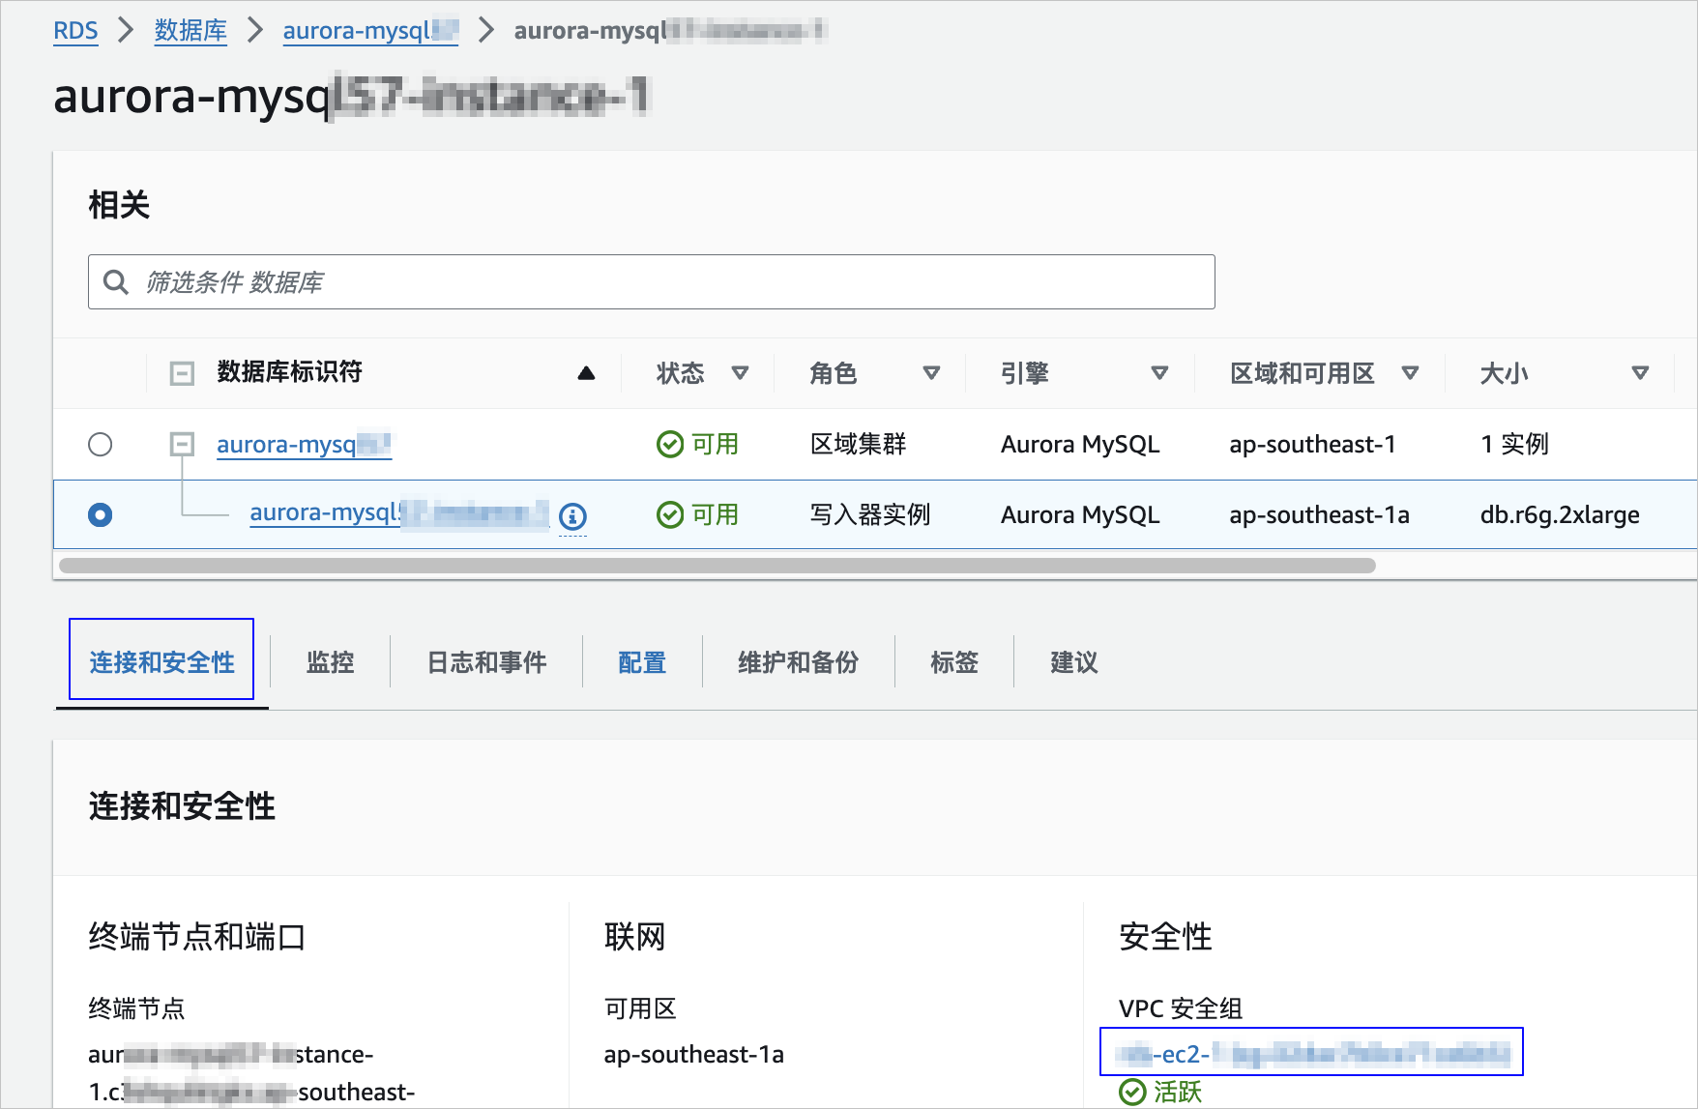This screenshot has height=1109, width=1698.
Task: Switch to the 连接和安全性 tab
Action: [161, 662]
